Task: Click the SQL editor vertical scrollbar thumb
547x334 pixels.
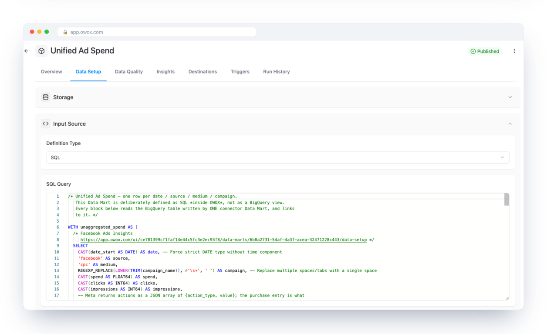Action: point(506,199)
